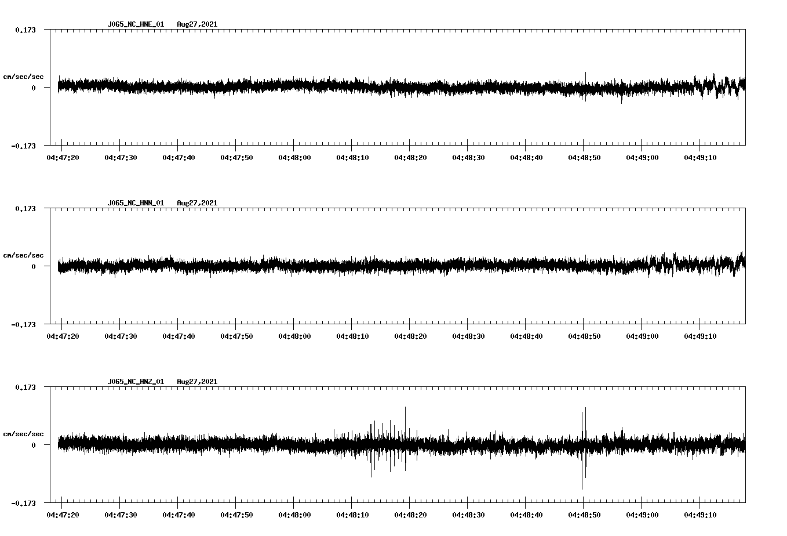Click 04:48:50 time label under HNN plot
This screenshot has width=787, height=536.
584,336
